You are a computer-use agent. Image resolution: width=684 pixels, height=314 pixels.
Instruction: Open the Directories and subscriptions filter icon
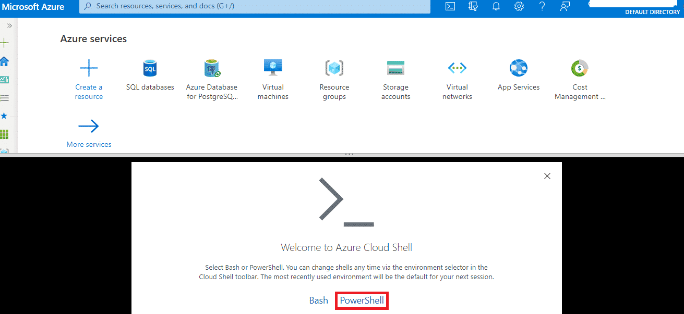(473, 6)
